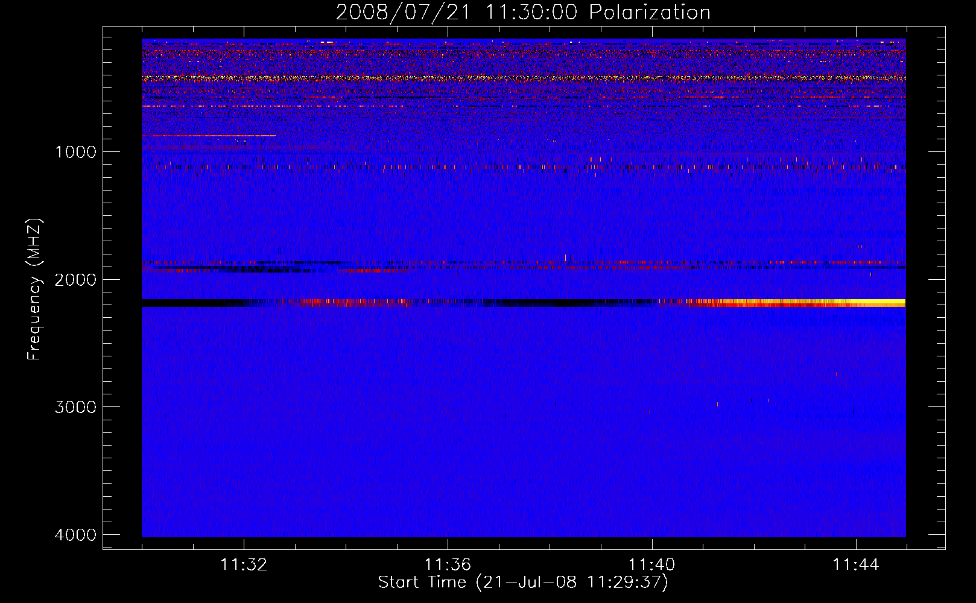Screen dimensions: 976x603
Task: Click the plot title "2008/07/21 11:30:00 Polarization"
Action: (523, 12)
